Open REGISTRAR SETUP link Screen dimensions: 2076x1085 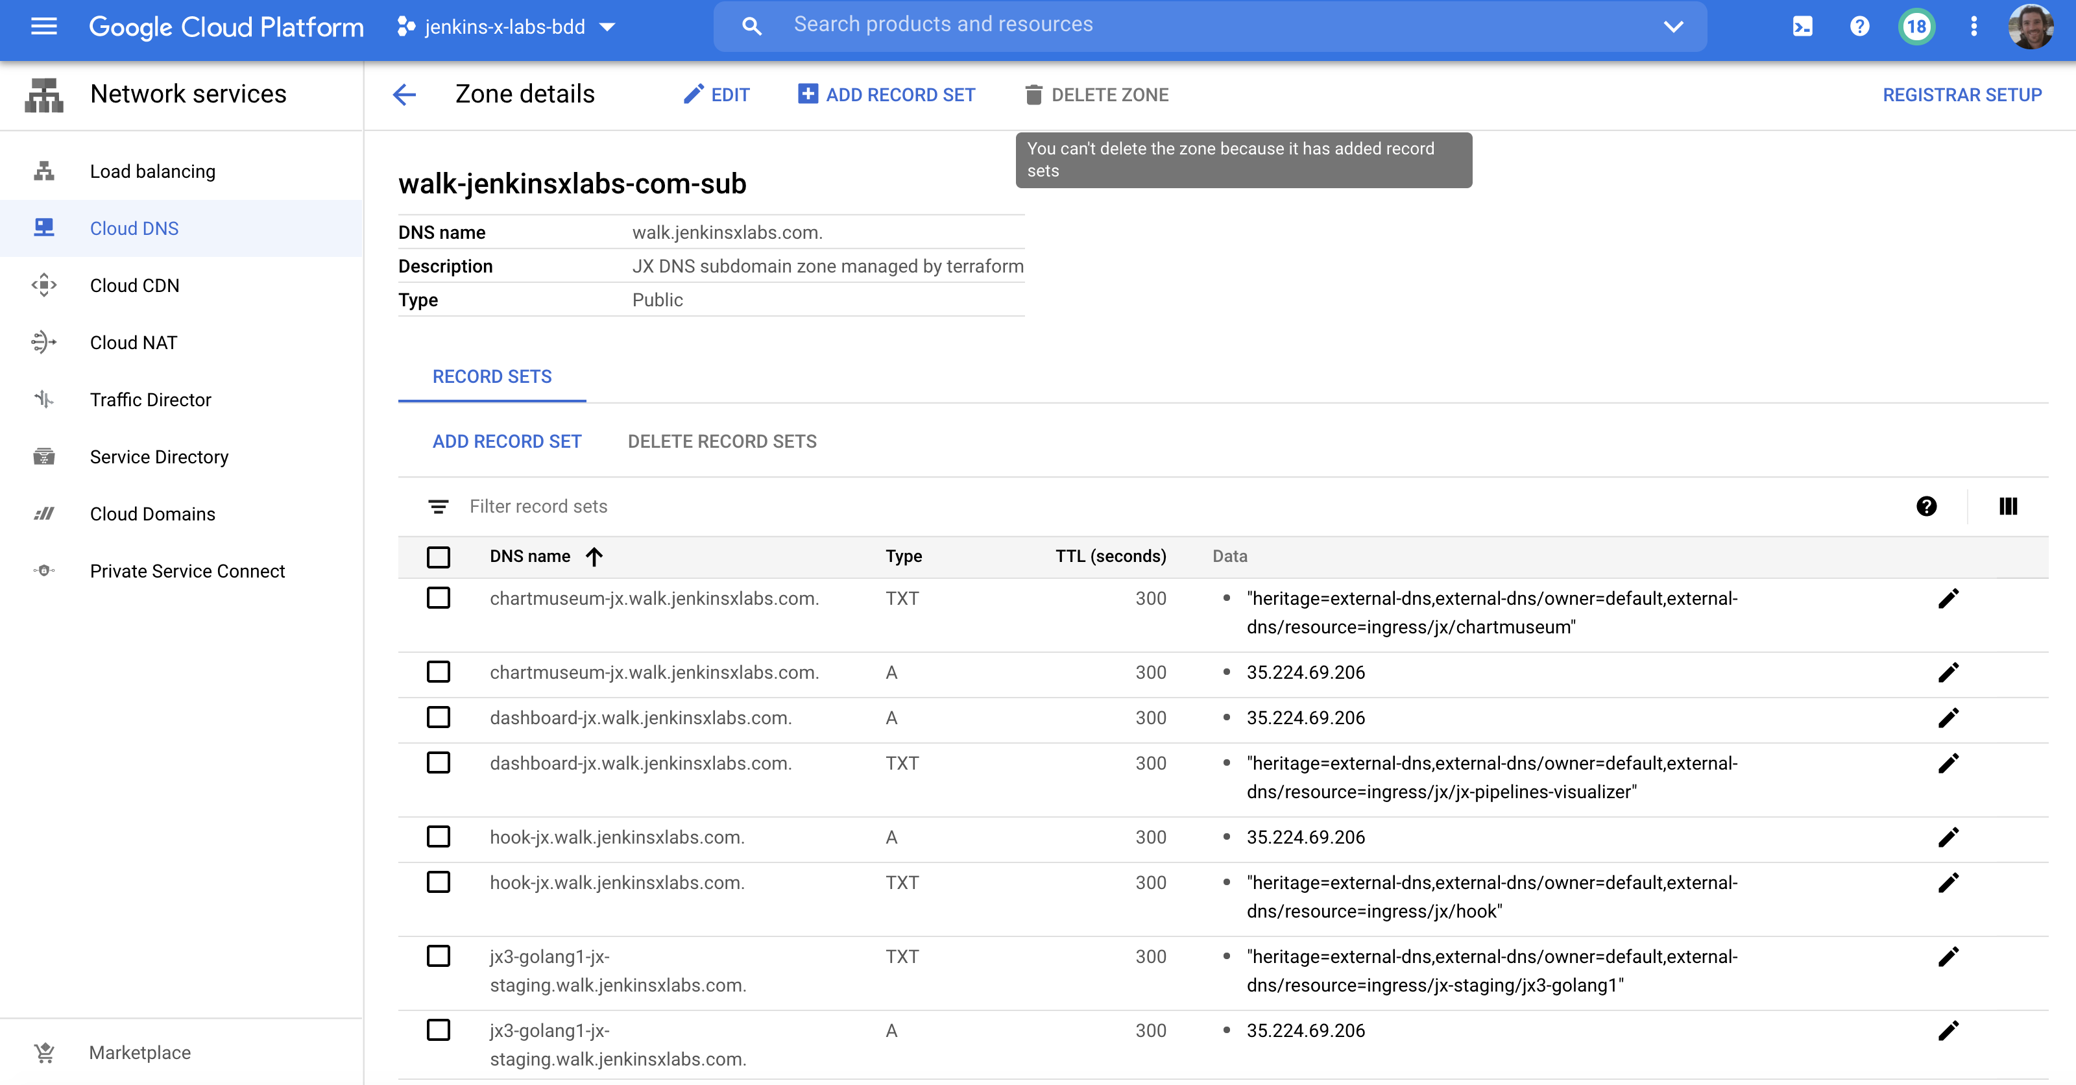(x=1962, y=95)
